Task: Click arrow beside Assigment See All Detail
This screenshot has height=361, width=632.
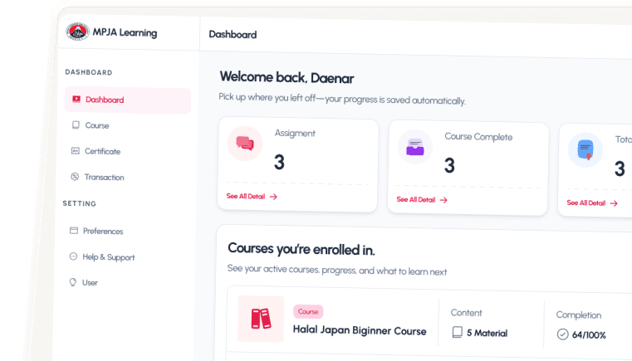Action: (274, 197)
